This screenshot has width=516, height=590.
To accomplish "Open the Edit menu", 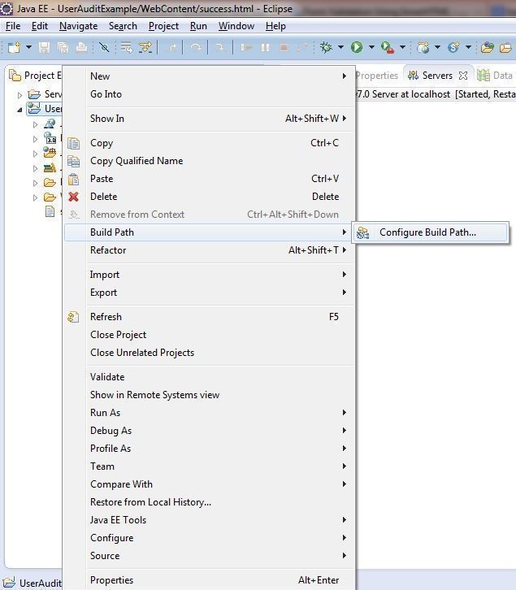I will [x=40, y=26].
